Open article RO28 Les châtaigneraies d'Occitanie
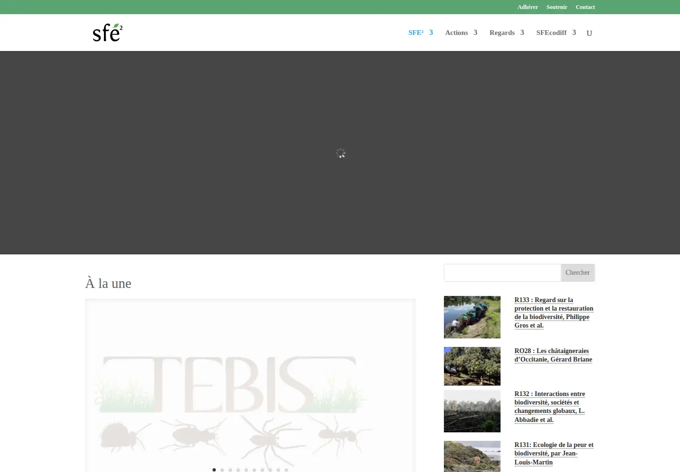The width and height of the screenshot is (680, 472). [553, 355]
